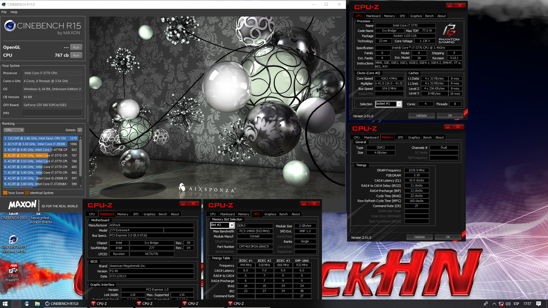Open SPD tab in CPU-Z Memory window
The image size is (548, 308).
(x=400, y=137)
